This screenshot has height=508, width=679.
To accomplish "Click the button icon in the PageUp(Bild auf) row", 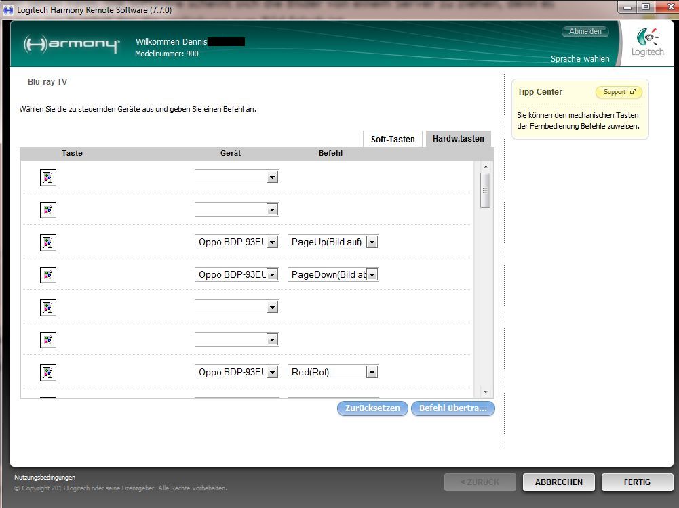I will [48, 242].
